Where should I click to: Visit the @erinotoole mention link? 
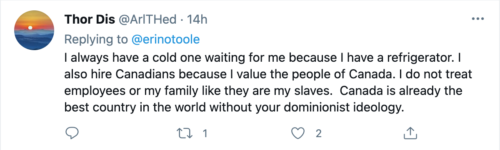tap(166, 39)
